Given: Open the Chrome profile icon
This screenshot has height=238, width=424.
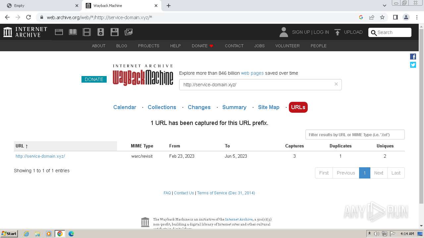Looking at the screenshot, I should (406, 17).
